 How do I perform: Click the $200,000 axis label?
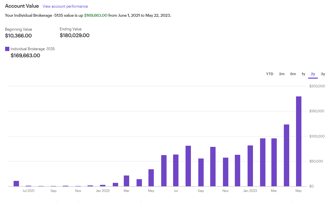tap(317, 86)
